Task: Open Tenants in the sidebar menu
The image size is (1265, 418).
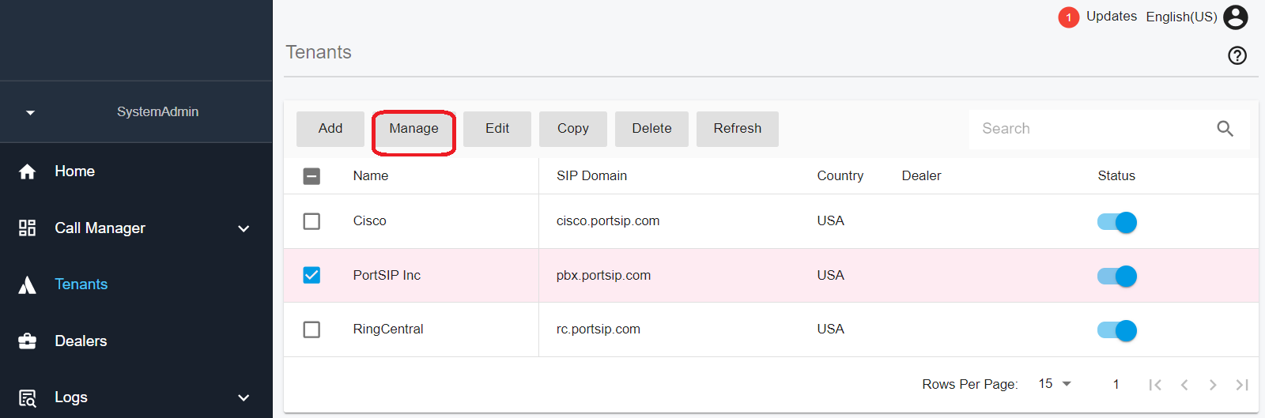Action: (81, 284)
